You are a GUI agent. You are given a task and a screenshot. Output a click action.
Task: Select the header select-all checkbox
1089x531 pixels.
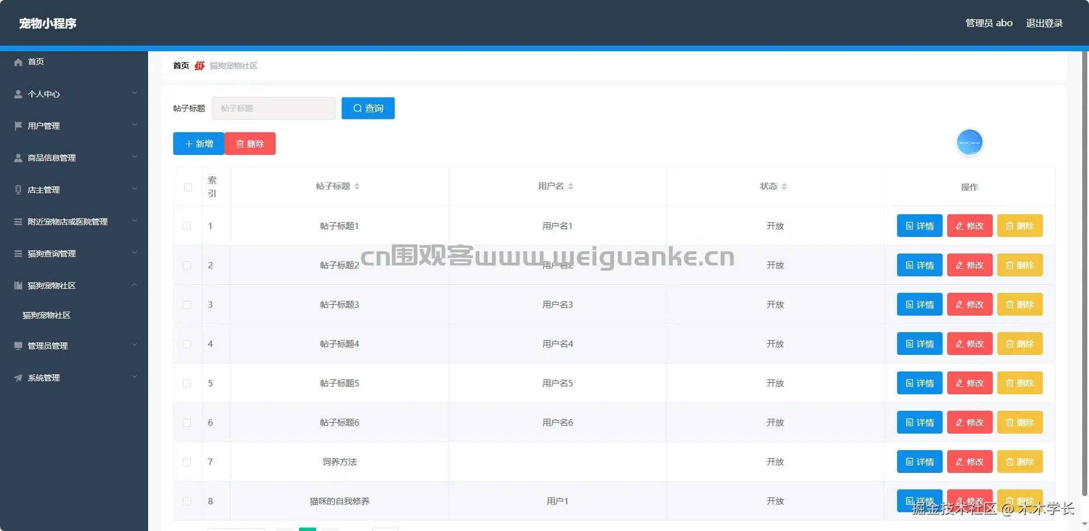pyautogui.click(x=188, y=187)
